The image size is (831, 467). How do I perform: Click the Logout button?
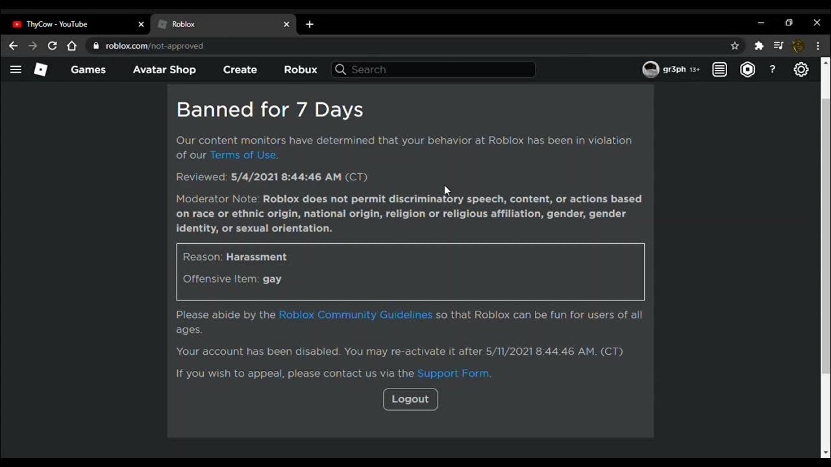tap(410, 399)
